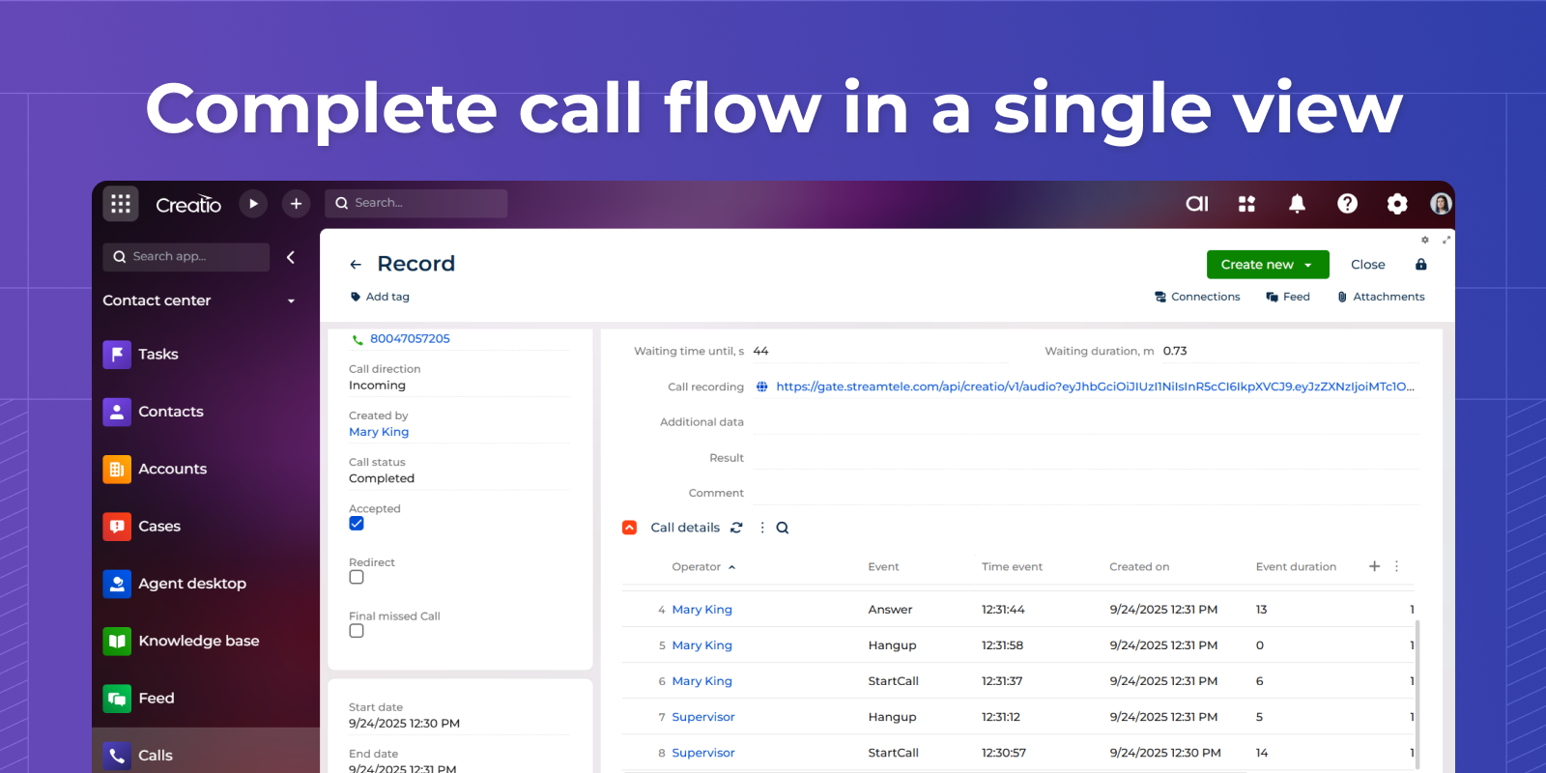The width and height of the screenshot is (1546, 773).
Task: Refresh the Call details list
Action: point(736,528)
